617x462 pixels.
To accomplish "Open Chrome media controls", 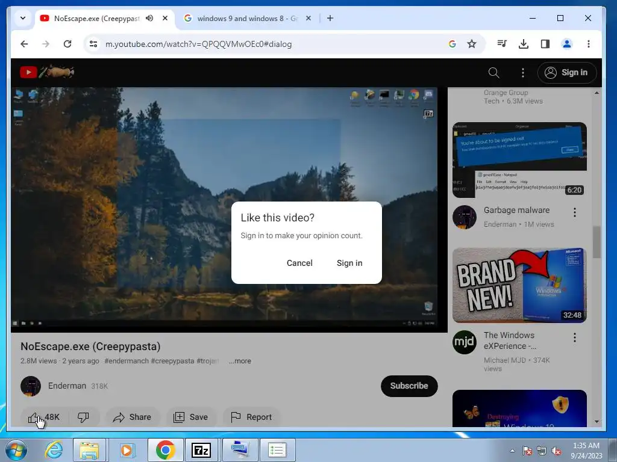I will pos(502,44).
